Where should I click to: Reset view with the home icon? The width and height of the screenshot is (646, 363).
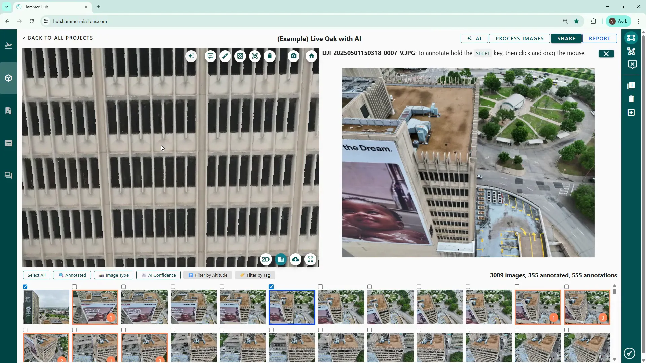coord(311,56)
